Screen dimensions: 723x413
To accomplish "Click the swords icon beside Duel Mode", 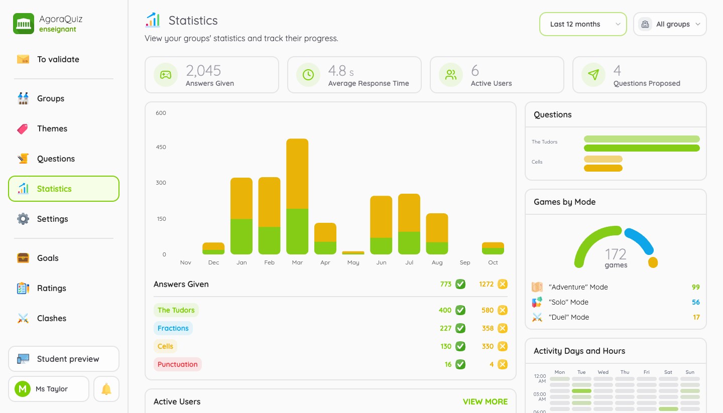I will [537, 317].
